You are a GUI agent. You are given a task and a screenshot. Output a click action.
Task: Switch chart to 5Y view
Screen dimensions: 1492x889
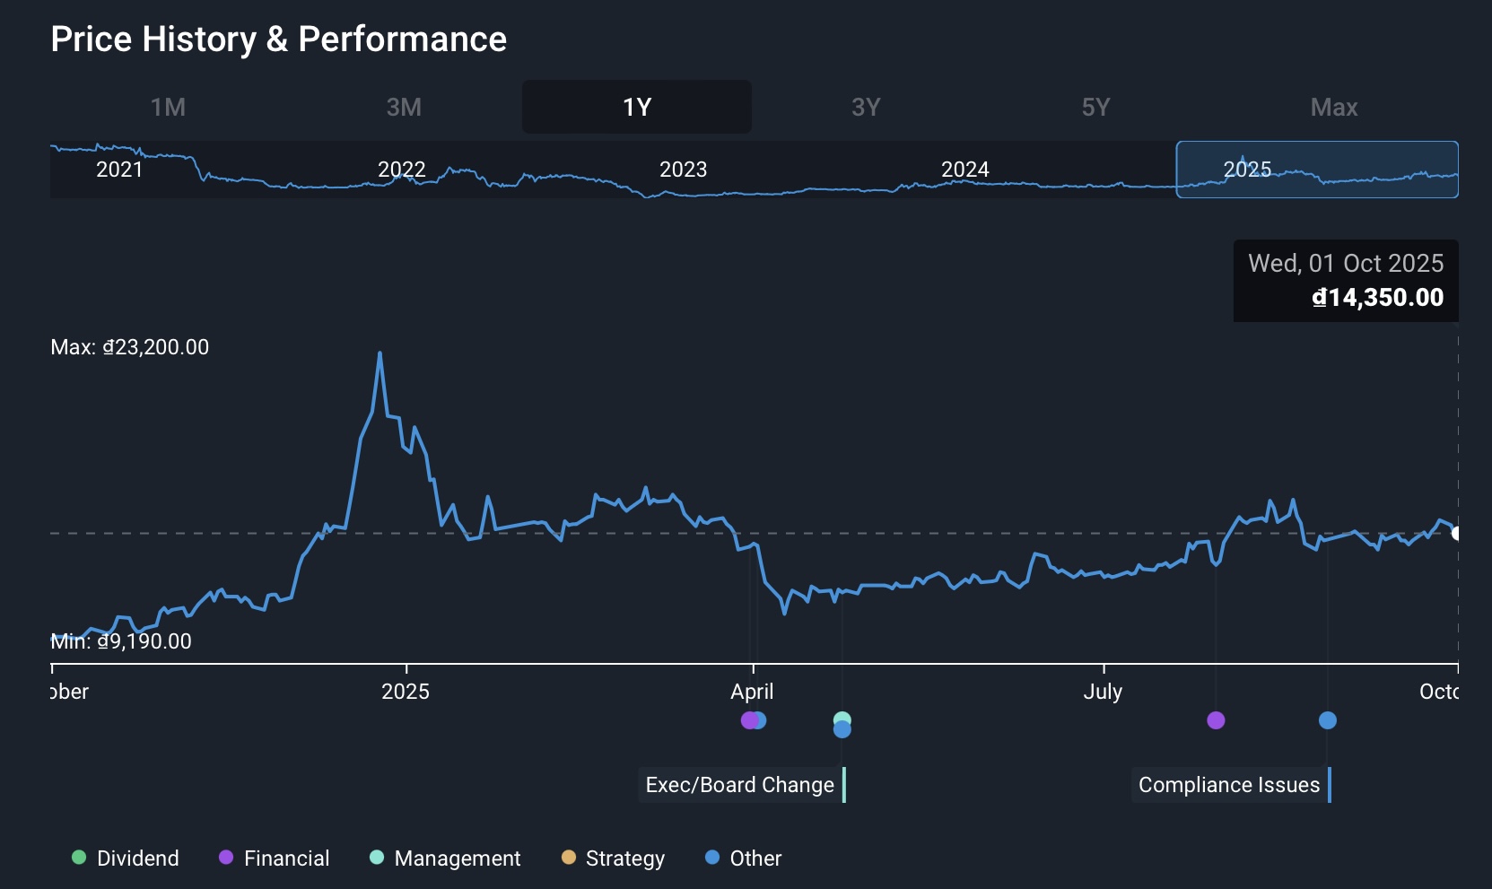point(1095,108)
